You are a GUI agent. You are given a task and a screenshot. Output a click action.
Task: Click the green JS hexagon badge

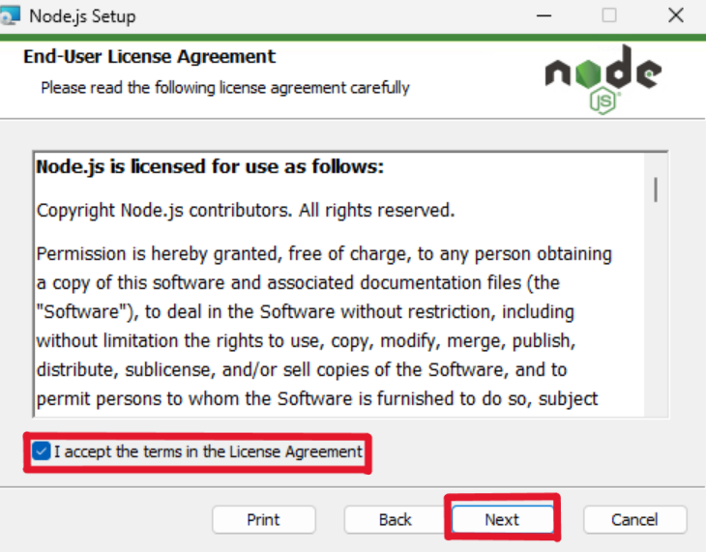[x=603, y=100]
